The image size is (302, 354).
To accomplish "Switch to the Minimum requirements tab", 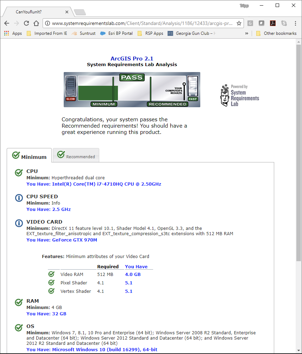I will [x=29, y=155].
